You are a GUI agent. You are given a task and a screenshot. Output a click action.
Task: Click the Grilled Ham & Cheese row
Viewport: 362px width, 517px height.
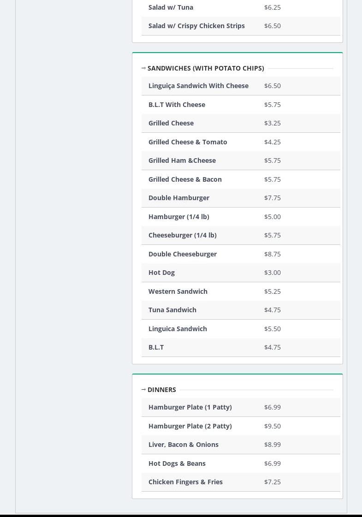tap(182, 160)
